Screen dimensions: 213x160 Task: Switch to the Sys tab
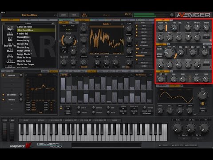[x=48, y=20]
